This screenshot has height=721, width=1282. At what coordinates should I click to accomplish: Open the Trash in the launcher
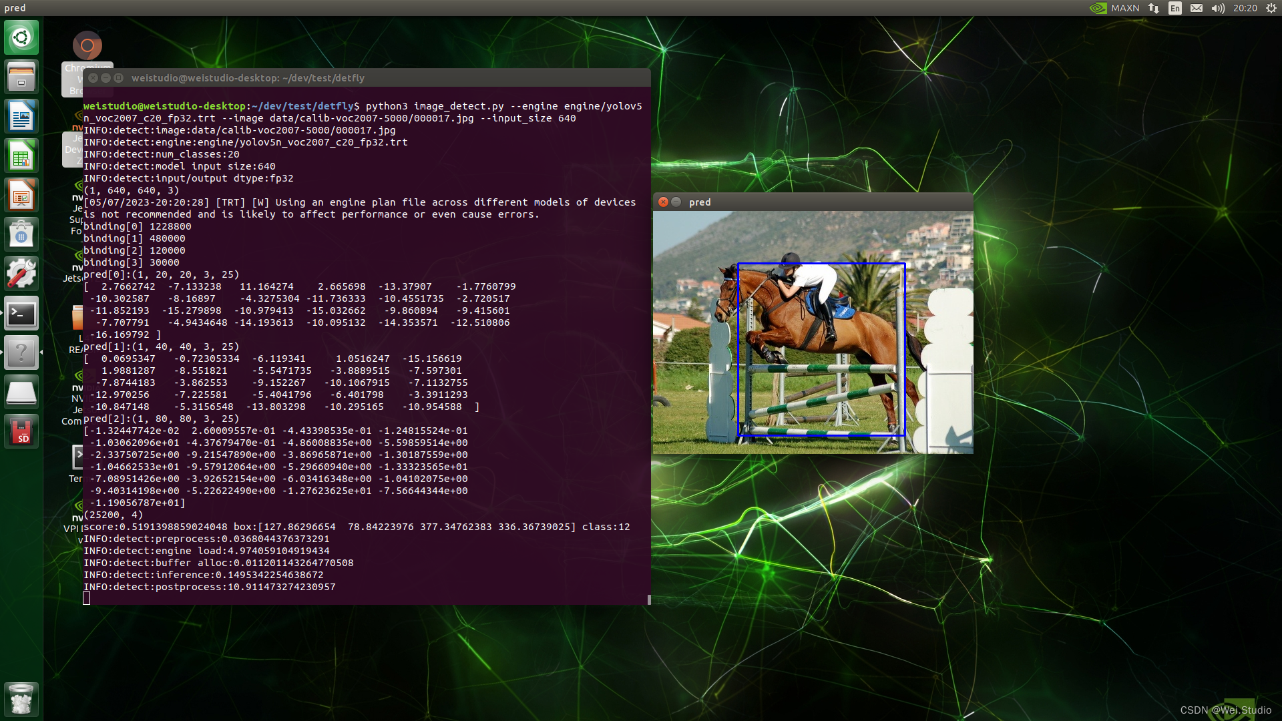click(x=21, y=699)
